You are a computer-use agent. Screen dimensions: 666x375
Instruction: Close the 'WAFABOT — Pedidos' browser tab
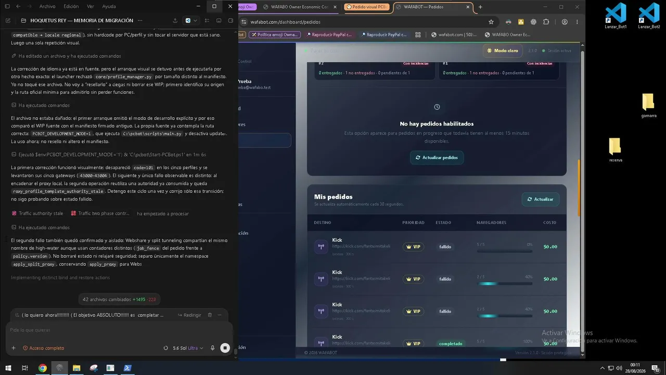[x=468, y=7]
